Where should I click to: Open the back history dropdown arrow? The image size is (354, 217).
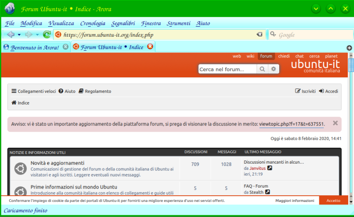coord(19,35)
